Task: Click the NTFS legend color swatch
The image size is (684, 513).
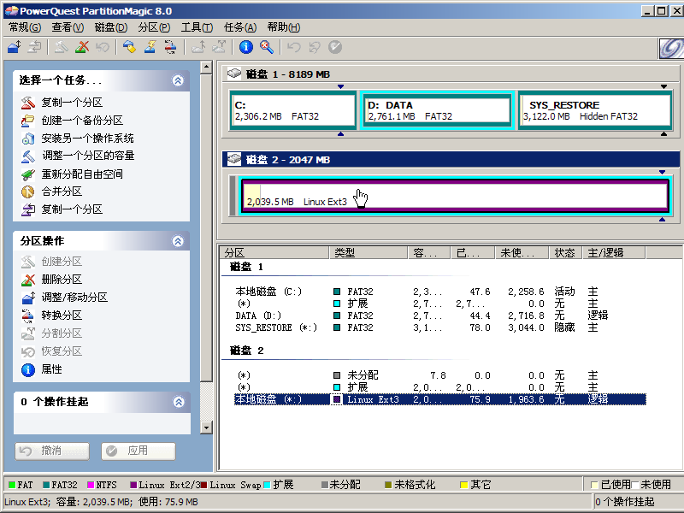Action: click(91, 485)
